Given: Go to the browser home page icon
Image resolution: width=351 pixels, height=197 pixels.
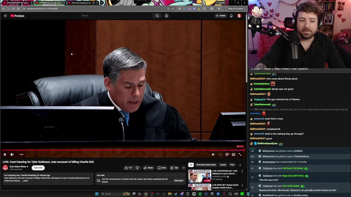Looking at the screenshot, I should point(18,8).
